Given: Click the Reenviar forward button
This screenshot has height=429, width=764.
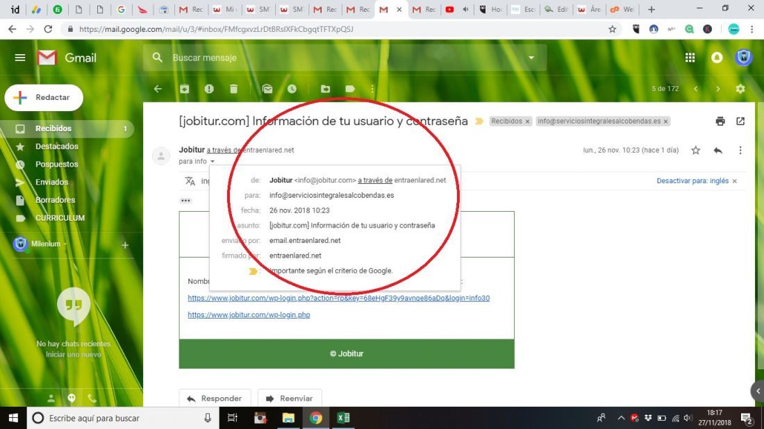Looking at the screenshot, I should (290, 398).
